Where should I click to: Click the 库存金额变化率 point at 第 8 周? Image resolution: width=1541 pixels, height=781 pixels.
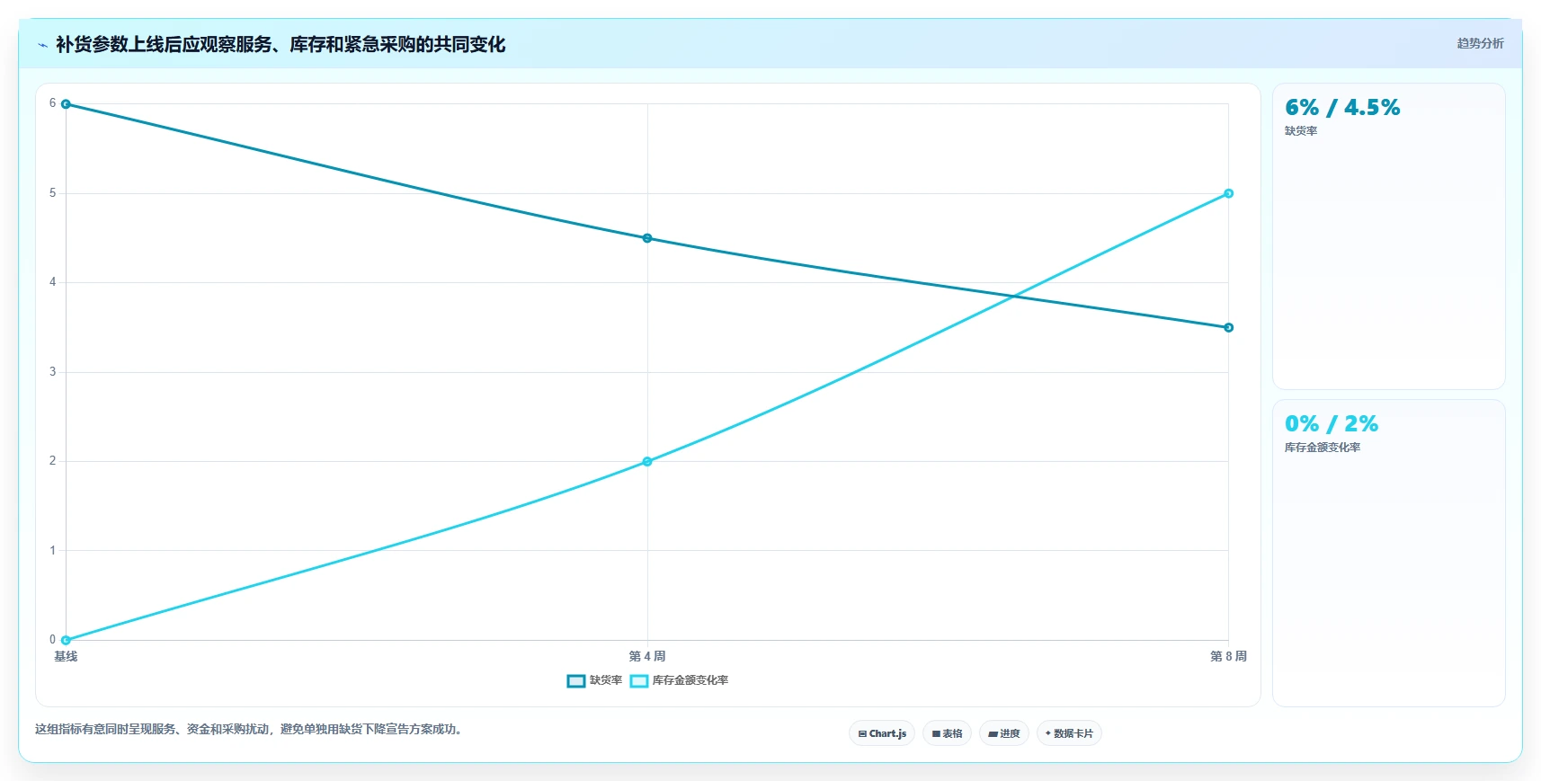[x=1228, y=193]
